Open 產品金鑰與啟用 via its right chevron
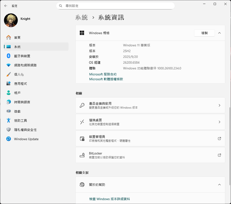The height and width of the screenshot is (204, 231). 219,105
